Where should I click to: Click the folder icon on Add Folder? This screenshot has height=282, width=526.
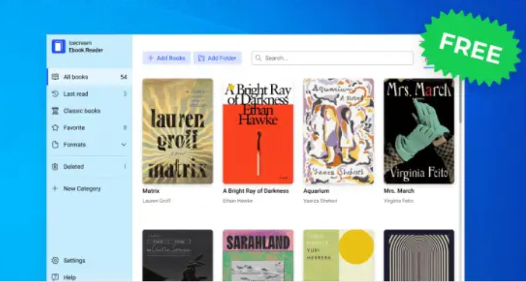[x=201, y=58]
